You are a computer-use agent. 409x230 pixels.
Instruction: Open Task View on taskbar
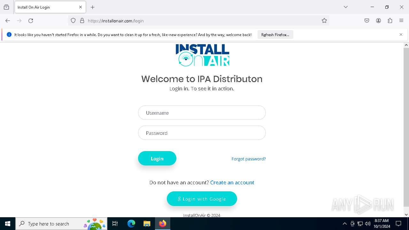pos(115,224)
